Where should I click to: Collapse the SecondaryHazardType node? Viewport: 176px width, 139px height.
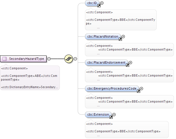tap(49, 59)
